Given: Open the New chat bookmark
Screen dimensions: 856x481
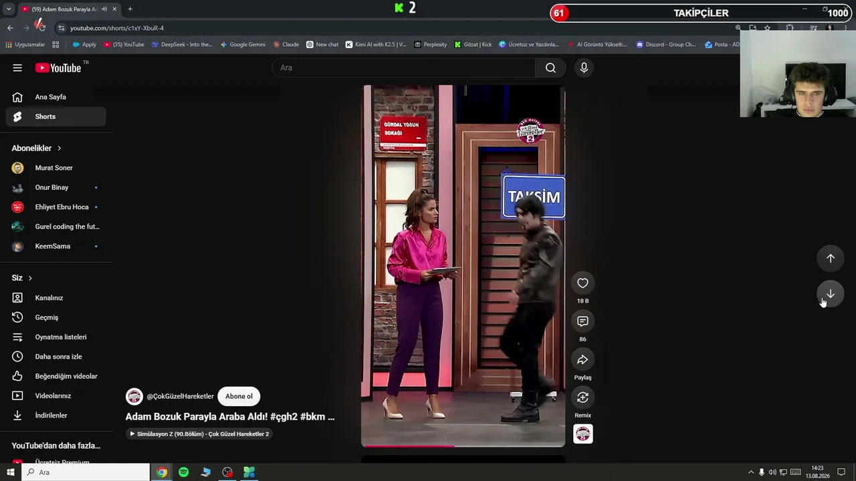Looking at the screenshot, I should click(x=322, y=45).
